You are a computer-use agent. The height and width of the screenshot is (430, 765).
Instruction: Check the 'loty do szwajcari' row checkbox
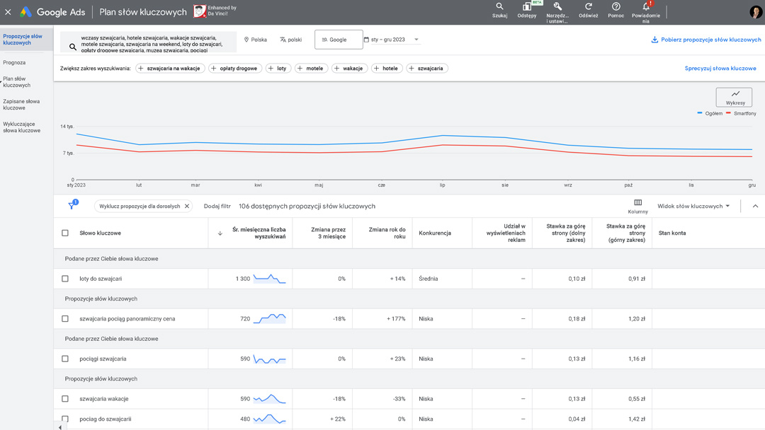pos(65,279)
